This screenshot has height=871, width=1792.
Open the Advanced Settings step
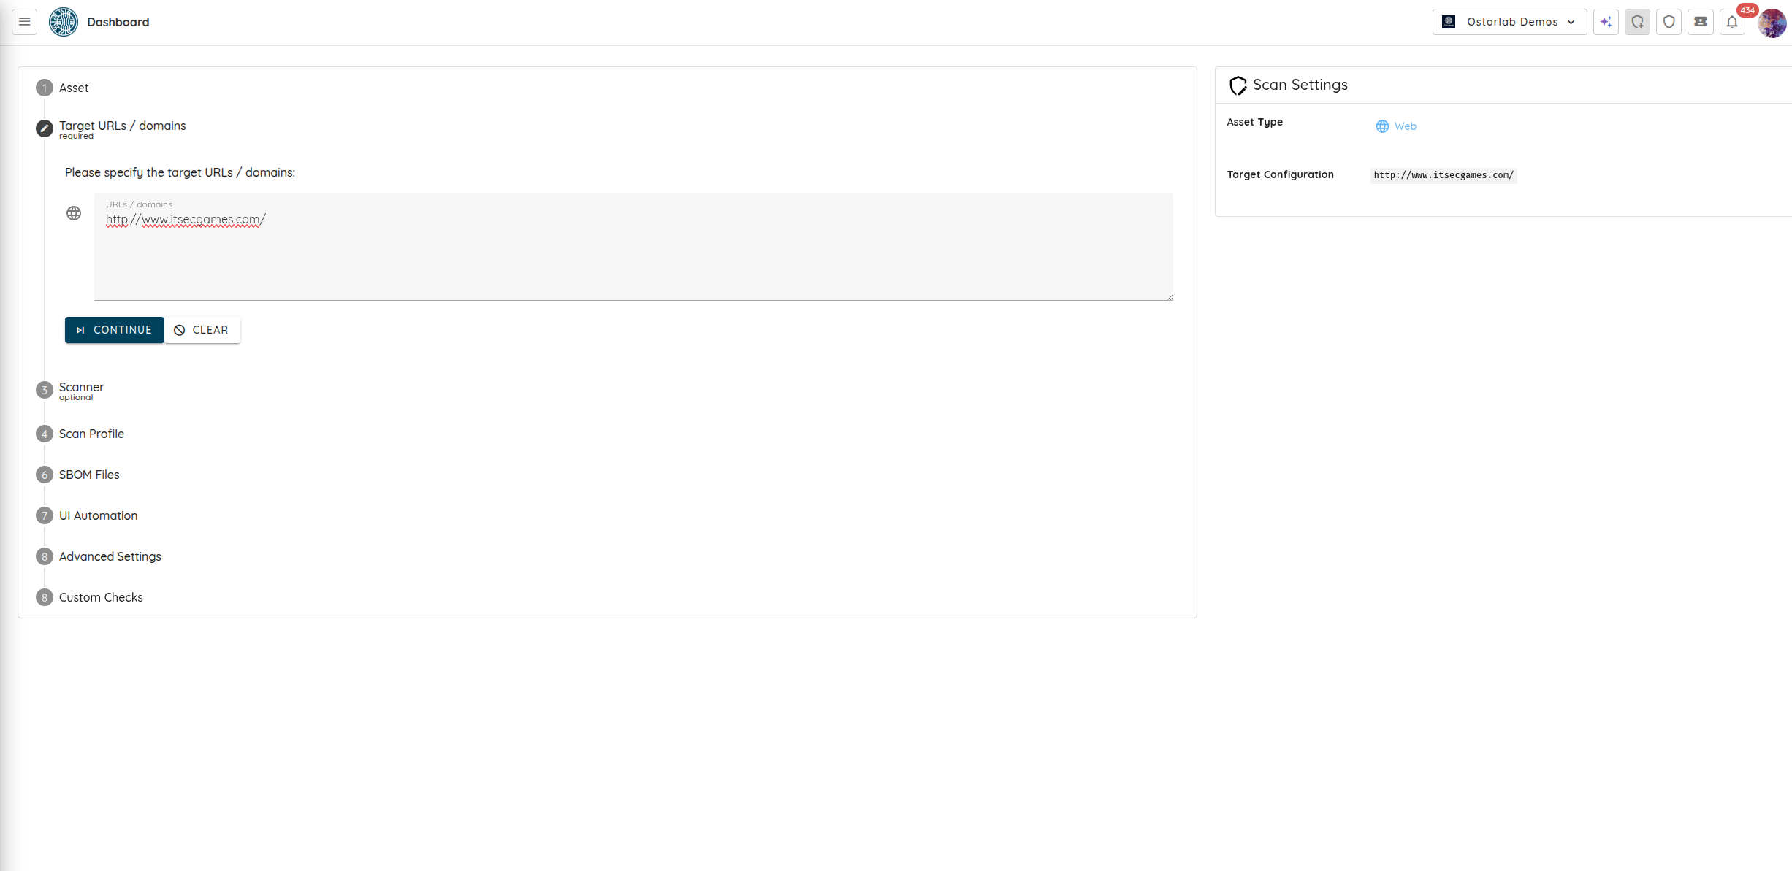[x=110, y=556]
